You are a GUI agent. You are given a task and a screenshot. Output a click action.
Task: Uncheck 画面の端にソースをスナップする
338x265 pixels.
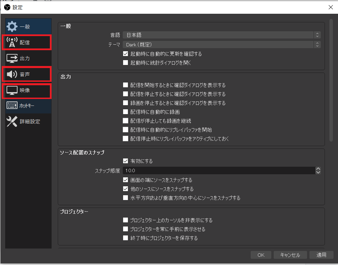(x=126, y=180)
